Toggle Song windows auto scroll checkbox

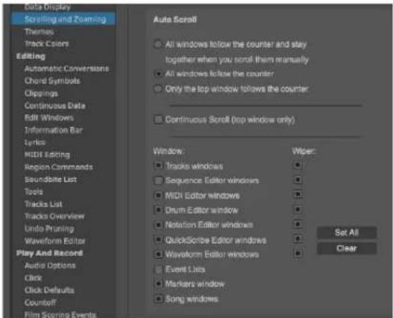click(158, 299)
